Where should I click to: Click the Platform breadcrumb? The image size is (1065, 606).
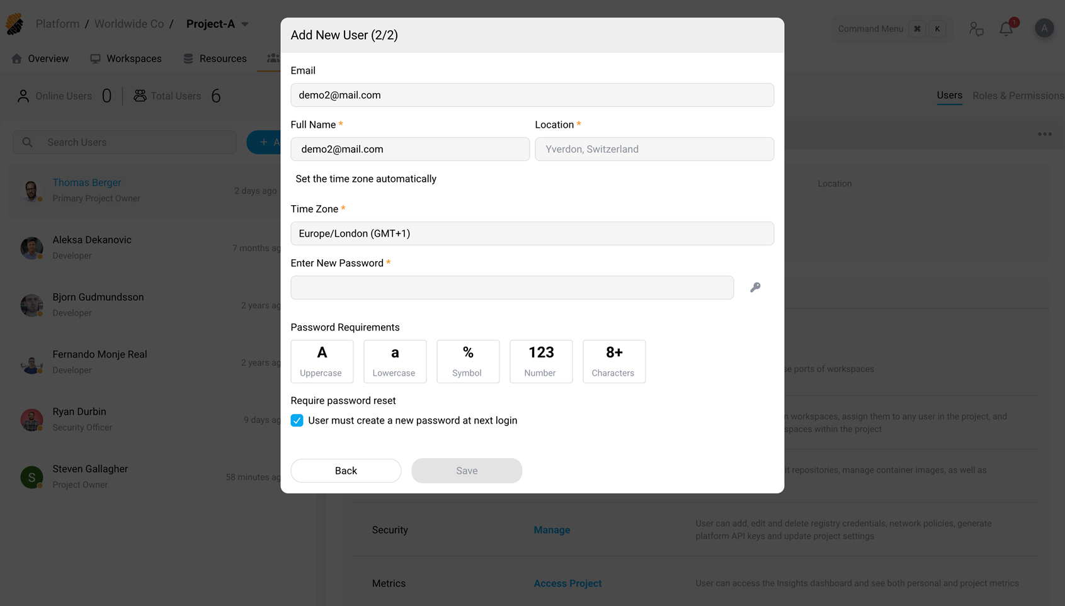pos(57,24)
